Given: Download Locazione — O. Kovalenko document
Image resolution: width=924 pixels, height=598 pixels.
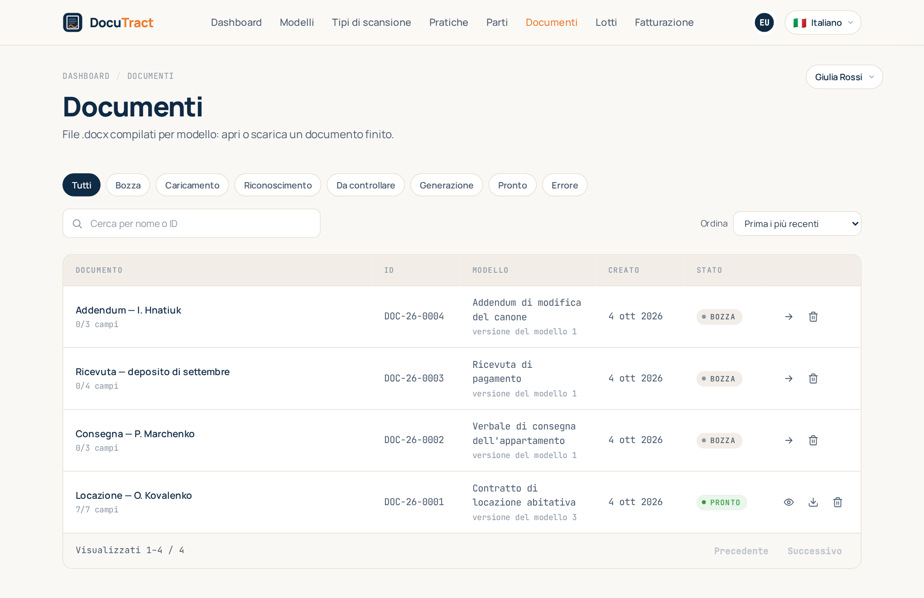Looking at the screenshot, I should 813,502.
